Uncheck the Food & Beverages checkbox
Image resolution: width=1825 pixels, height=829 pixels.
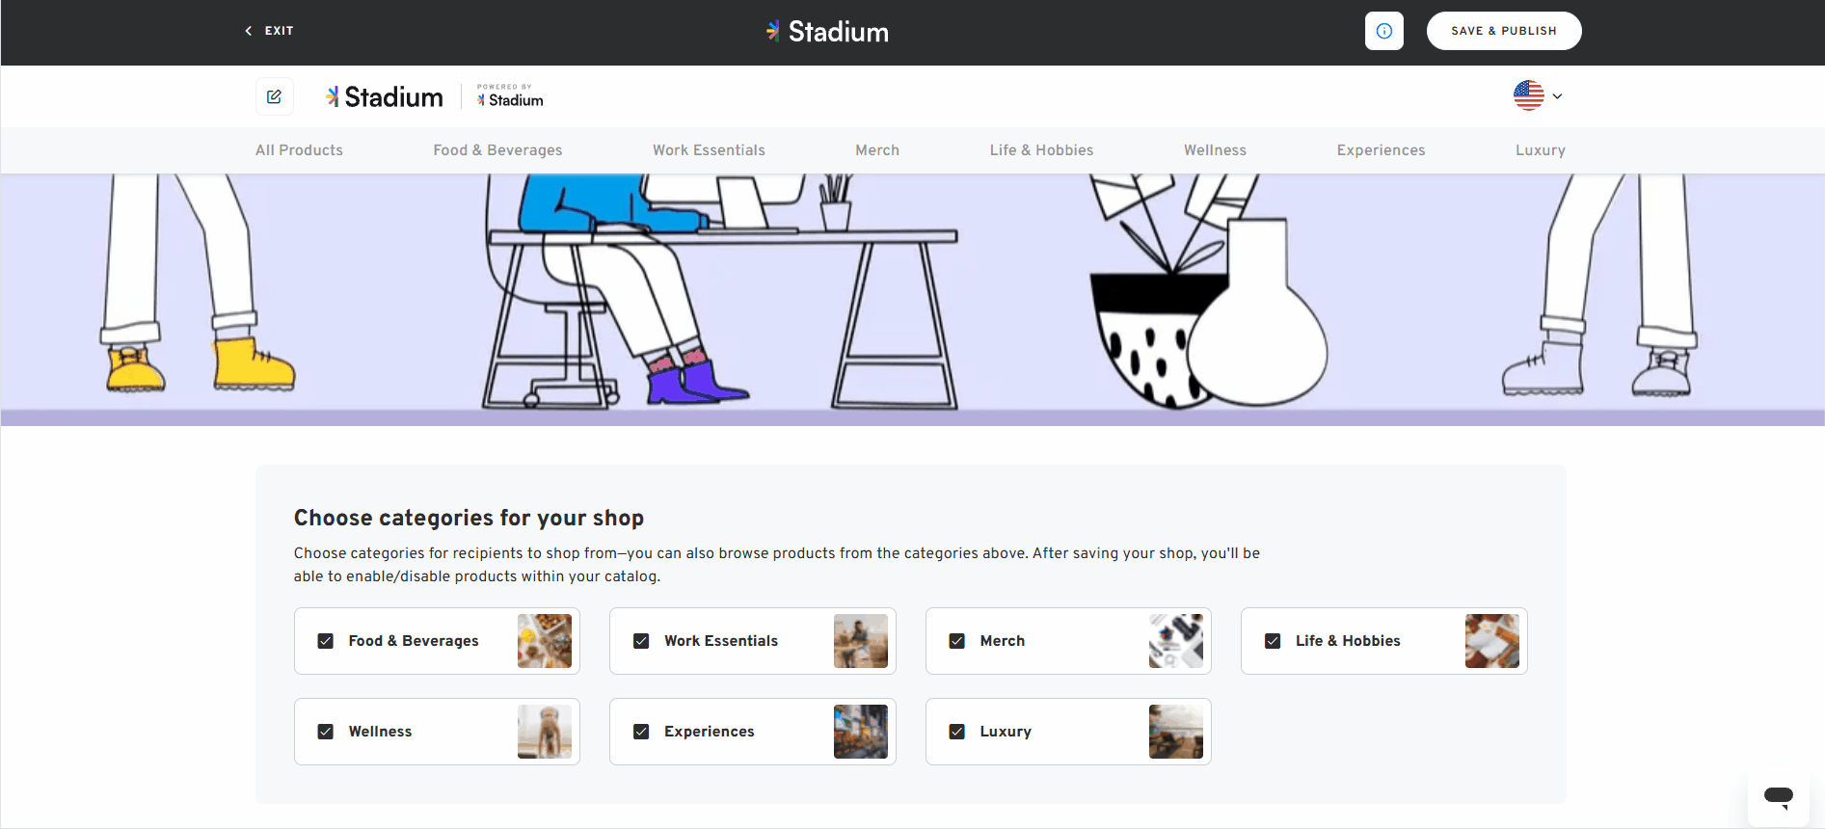coord(326,641)
